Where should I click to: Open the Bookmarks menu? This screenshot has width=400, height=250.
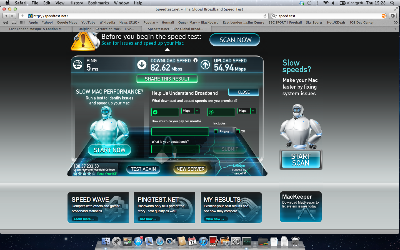click(x=98, y=3)
